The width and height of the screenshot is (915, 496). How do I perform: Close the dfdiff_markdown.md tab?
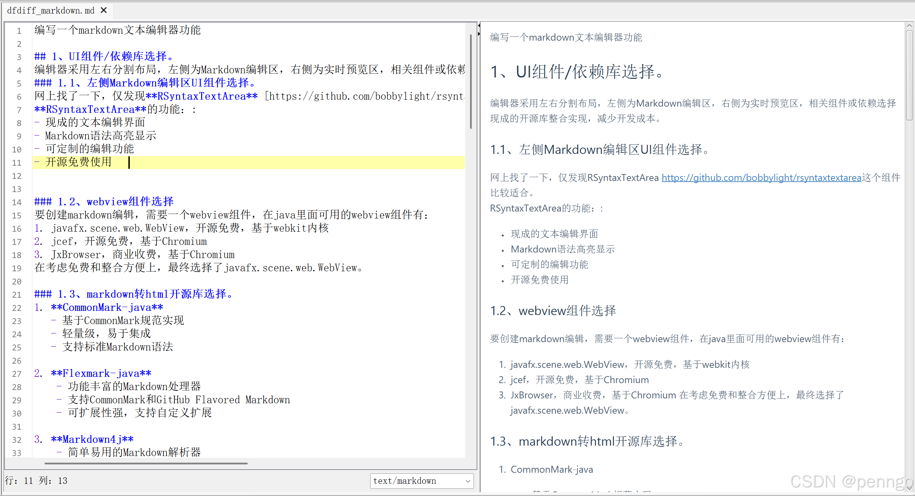[x=104, y=10]
